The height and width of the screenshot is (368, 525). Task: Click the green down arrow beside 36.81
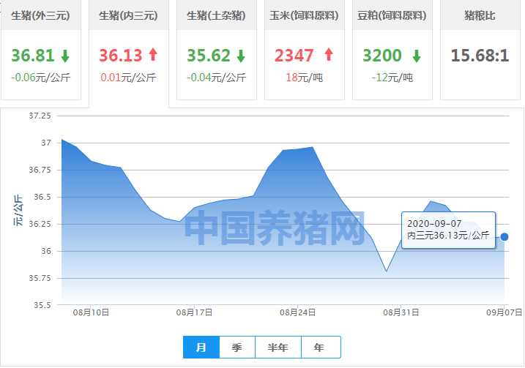click(65, 56)
